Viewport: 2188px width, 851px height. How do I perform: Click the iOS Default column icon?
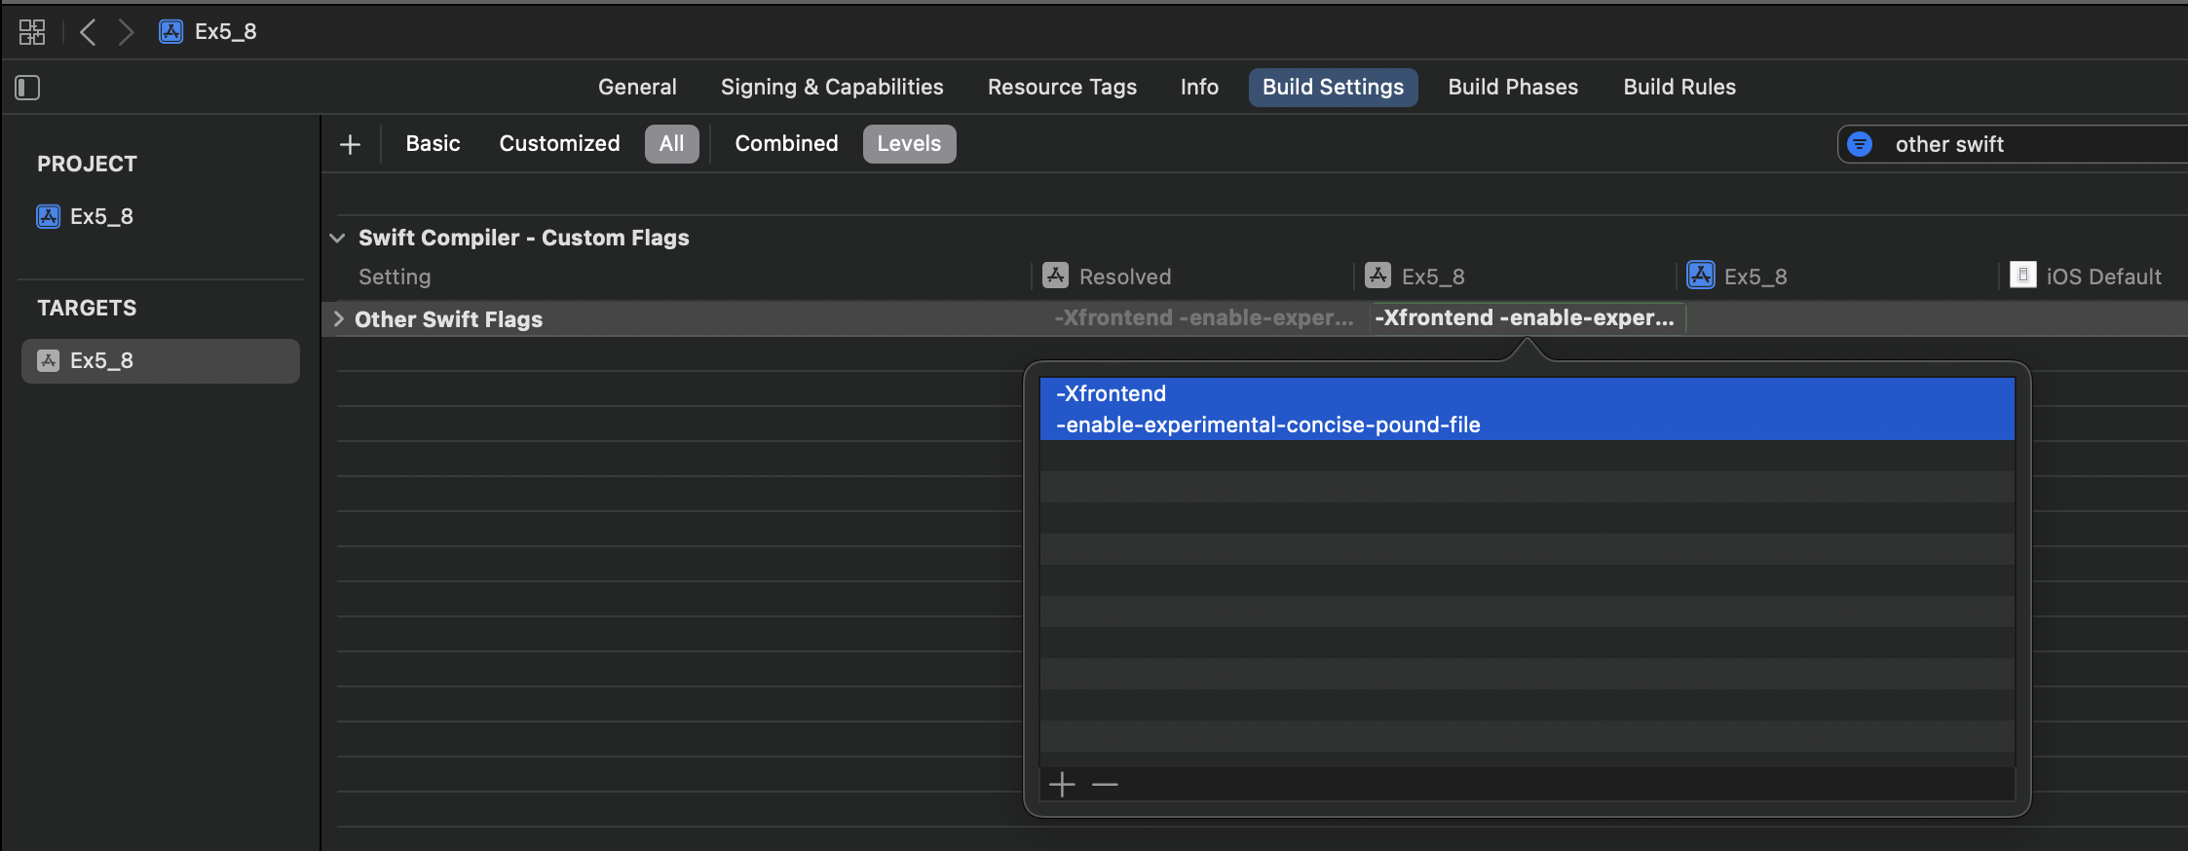point(2023,276)
